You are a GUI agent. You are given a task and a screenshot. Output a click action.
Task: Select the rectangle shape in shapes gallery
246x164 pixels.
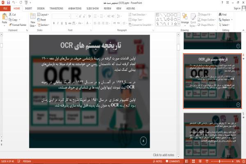point(169,15)
